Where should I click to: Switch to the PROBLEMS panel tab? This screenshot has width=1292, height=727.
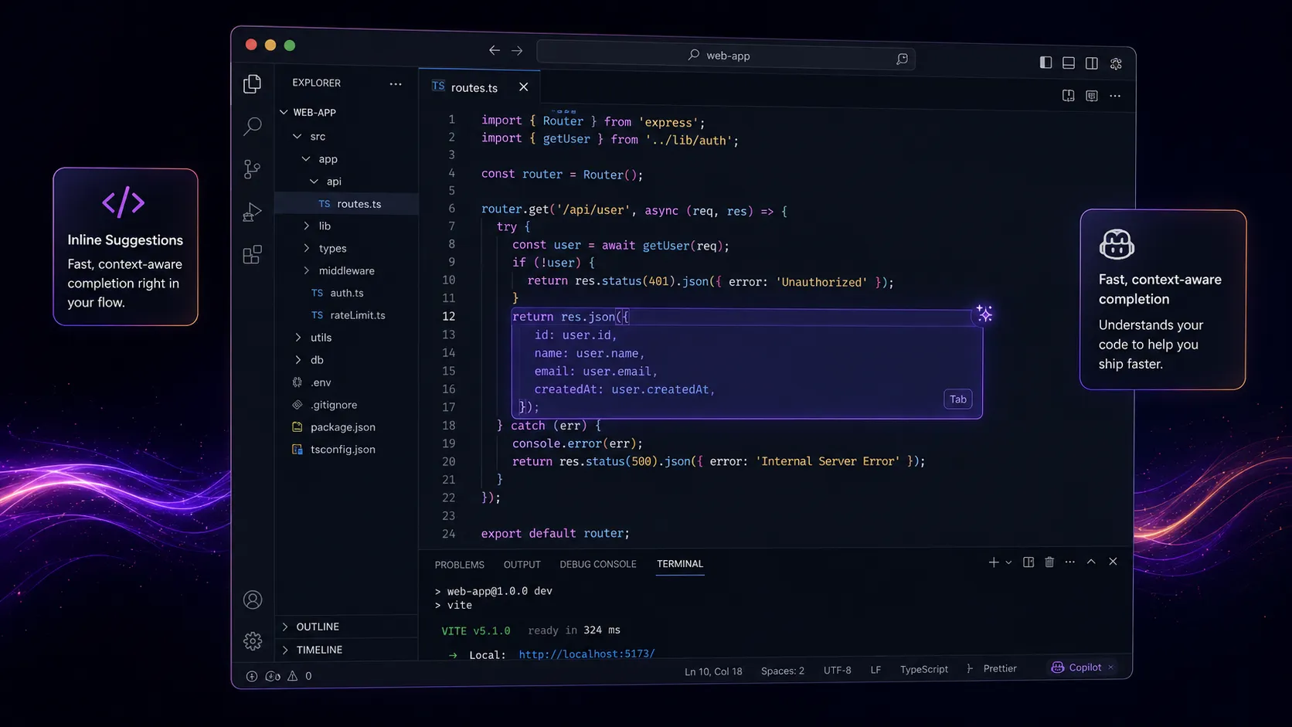click(459, 565)
